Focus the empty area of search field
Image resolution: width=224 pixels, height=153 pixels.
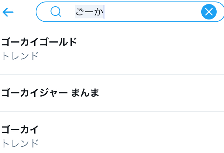pyautogui.click(x=154, y=12)
